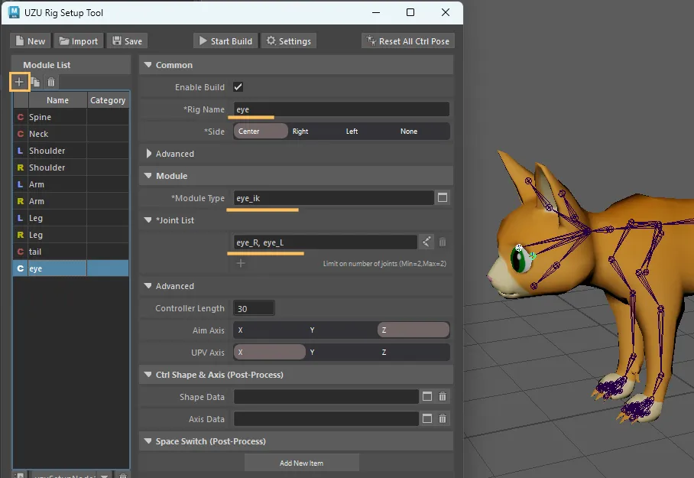Click the joint picker arrow icon beside eye_R, eye_L
Screen dimensions: 694x478
426,242
